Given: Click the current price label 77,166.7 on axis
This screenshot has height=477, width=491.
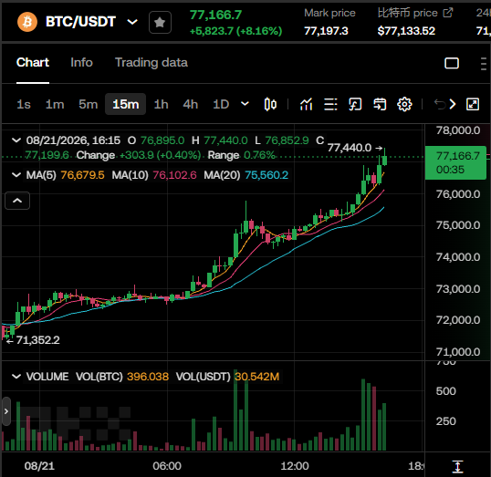Looking at the screenshot, I should pyautogui.click(x=455, y=162).
